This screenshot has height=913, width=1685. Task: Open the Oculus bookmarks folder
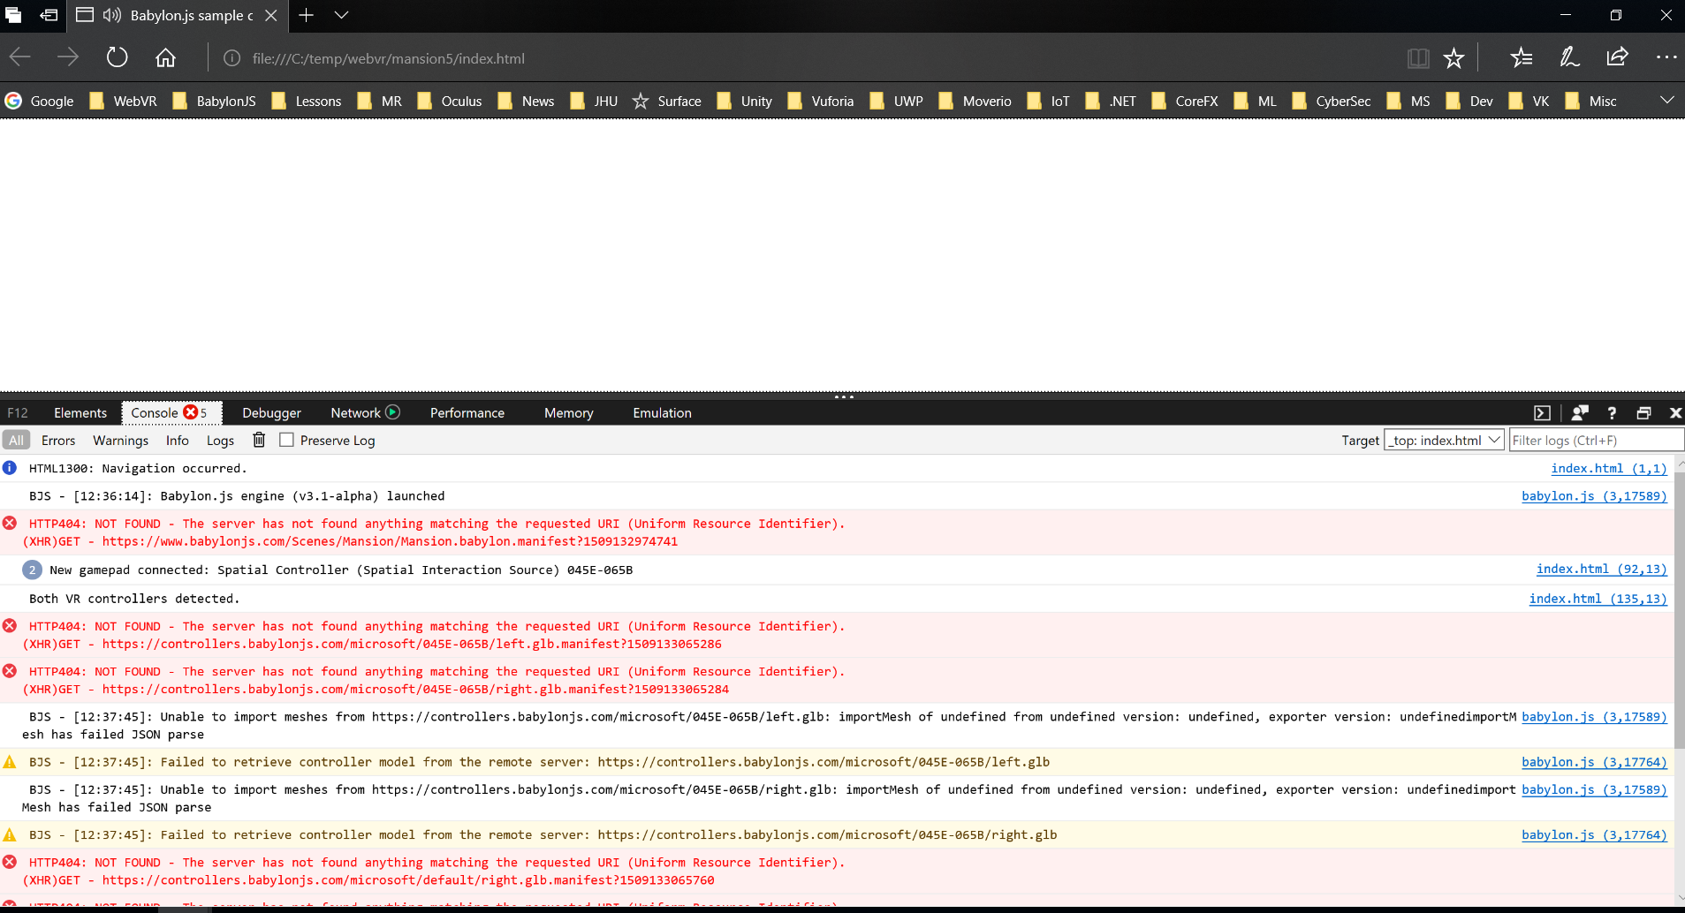point(450,101)
